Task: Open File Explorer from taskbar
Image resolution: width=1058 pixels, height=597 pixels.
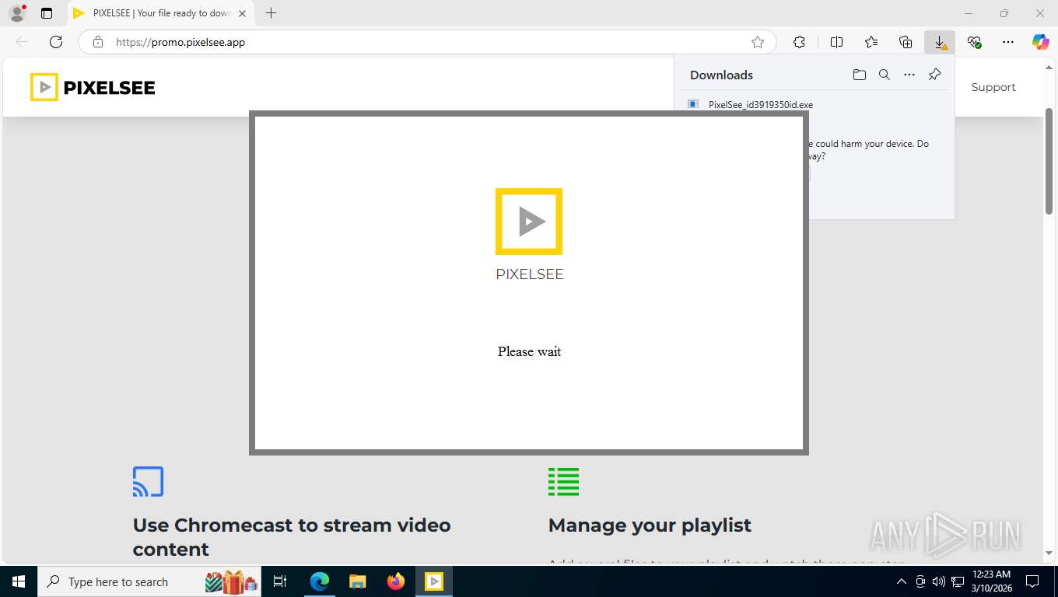Action: click(357, 581)
